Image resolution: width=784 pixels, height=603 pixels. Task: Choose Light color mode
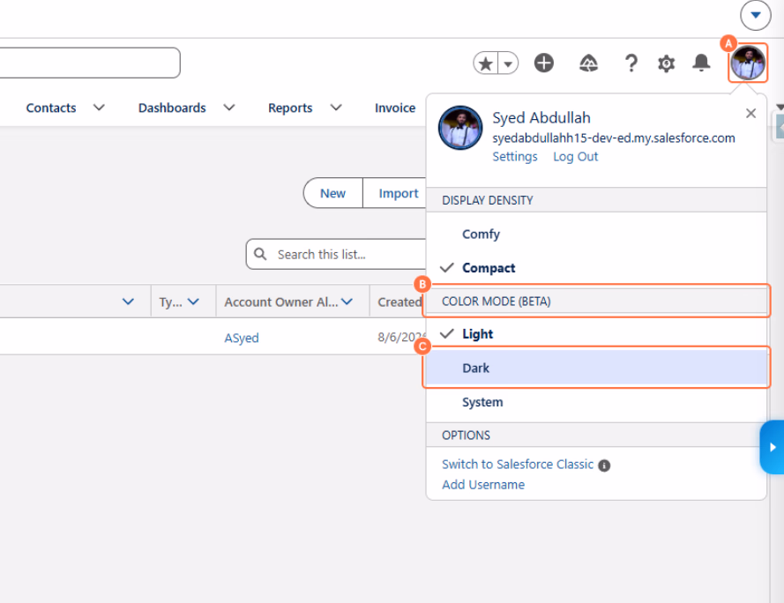(596, 334)
